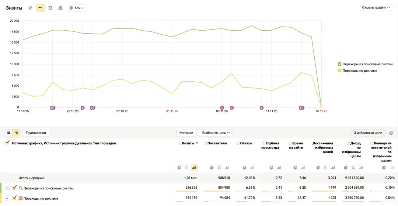This screenshot has width=398, height=206.
Task: Plot Достижения избранных целей with bar chart icon
Action: 333,168
